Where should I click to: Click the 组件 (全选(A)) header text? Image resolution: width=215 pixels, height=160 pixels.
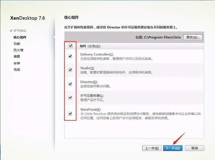[x=90, y=46]
